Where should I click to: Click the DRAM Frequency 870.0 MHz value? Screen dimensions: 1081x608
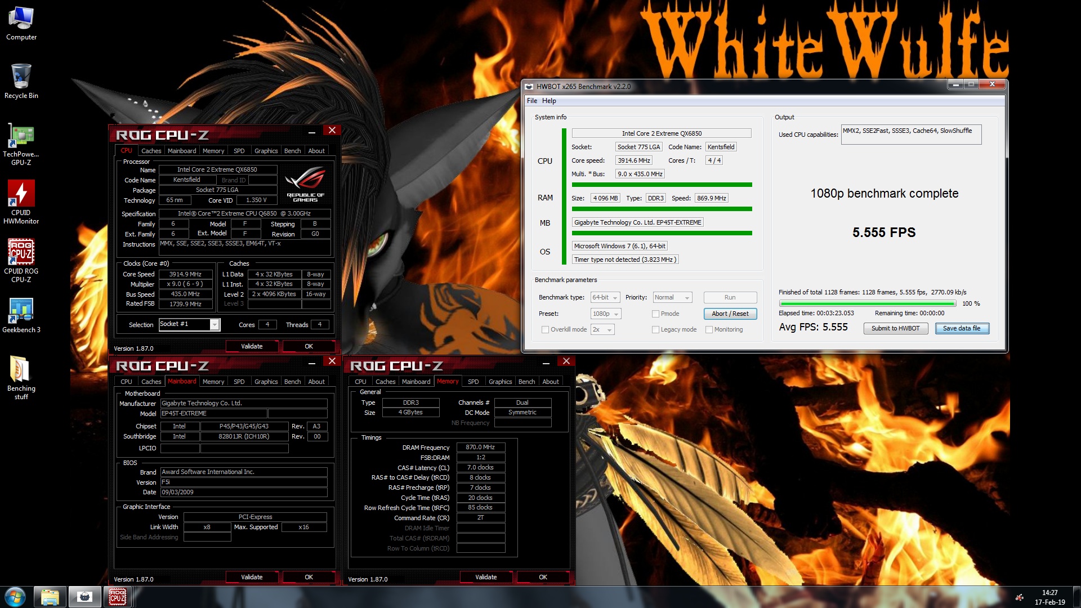point(480,447)
